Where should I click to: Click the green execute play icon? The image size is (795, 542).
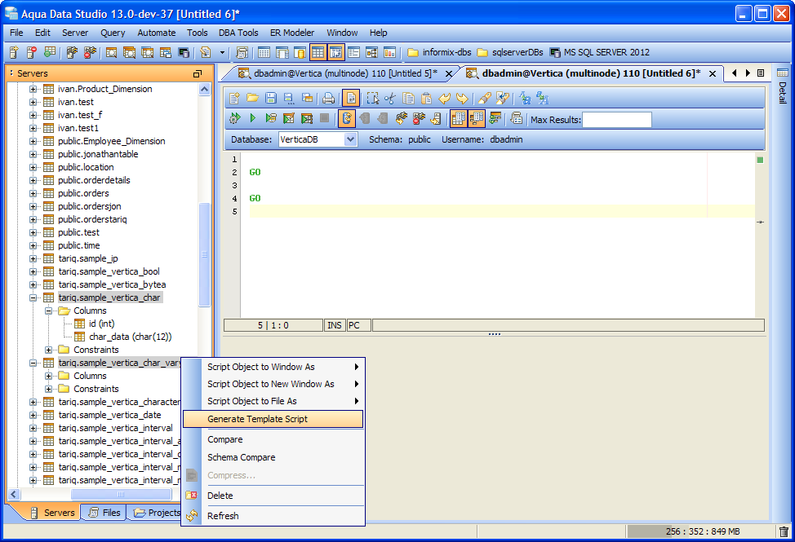252,118
